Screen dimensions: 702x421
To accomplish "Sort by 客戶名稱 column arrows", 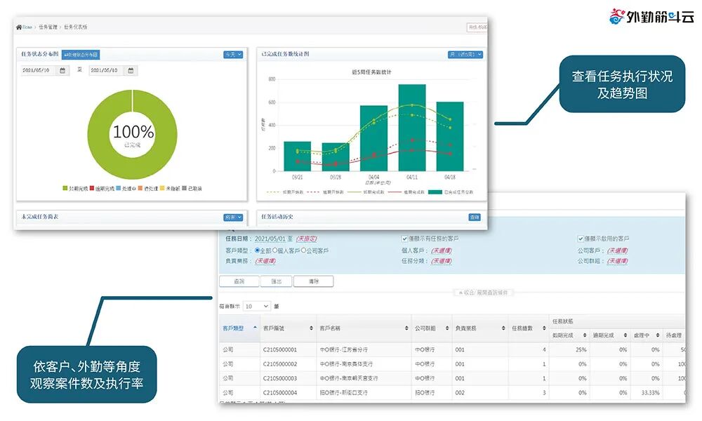I will (406, 328).
